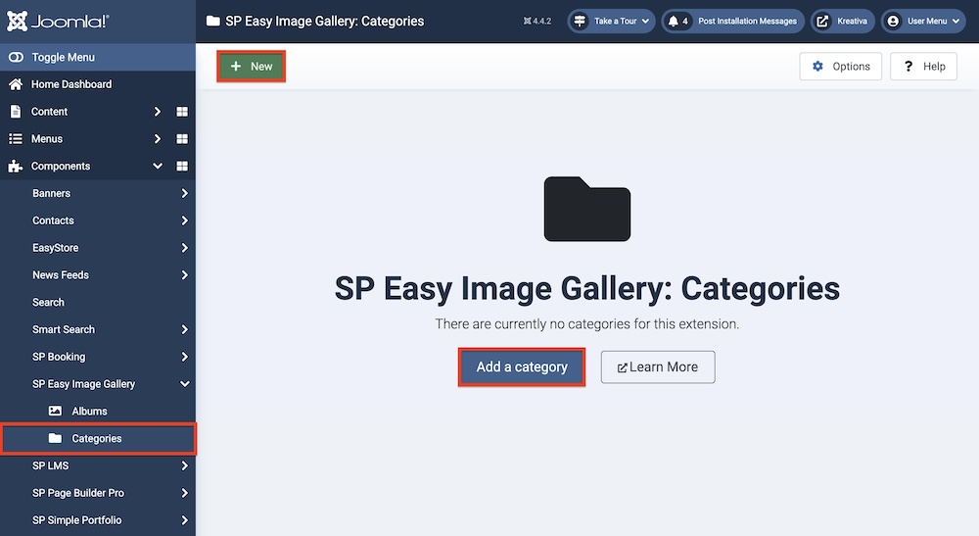This screenshot has width=979, height=536.
Task: Open the Content menu item
Action: coord(49,111)
